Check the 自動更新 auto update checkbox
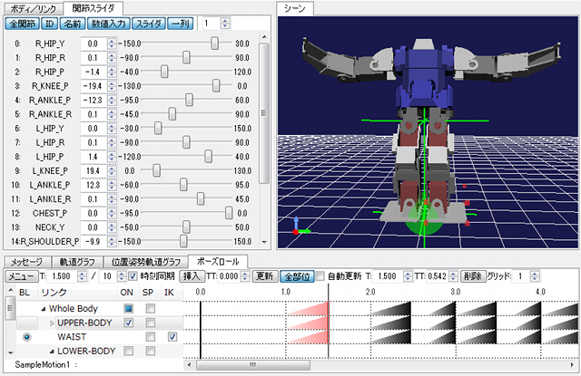 [x=320, y=275]
